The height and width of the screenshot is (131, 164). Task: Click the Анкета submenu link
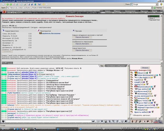pos(158,13)
